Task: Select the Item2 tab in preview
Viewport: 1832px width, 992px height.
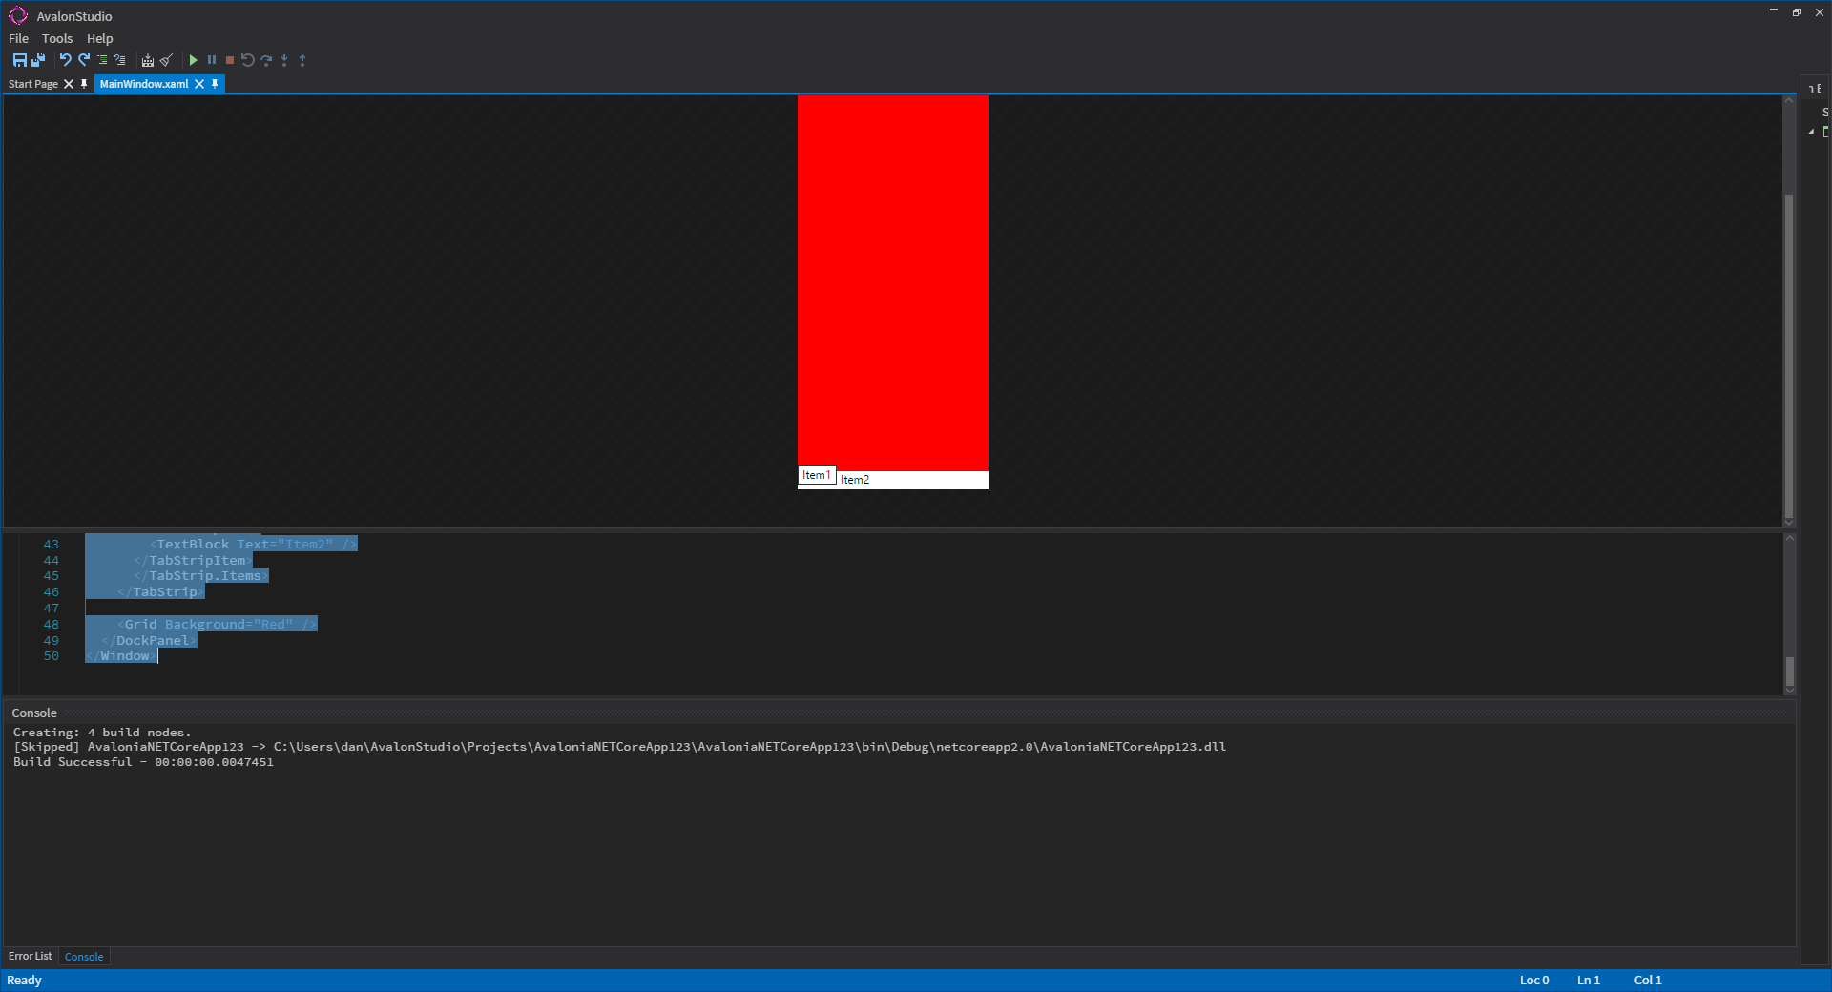Action: [855, 480]
